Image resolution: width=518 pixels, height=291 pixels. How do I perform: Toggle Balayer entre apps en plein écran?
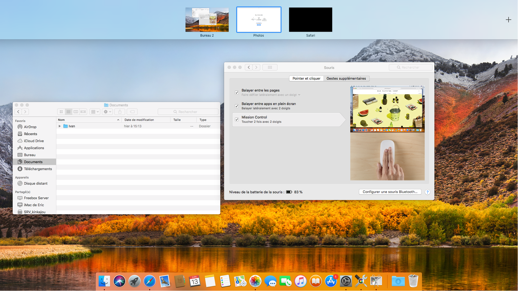pos(237,106)
